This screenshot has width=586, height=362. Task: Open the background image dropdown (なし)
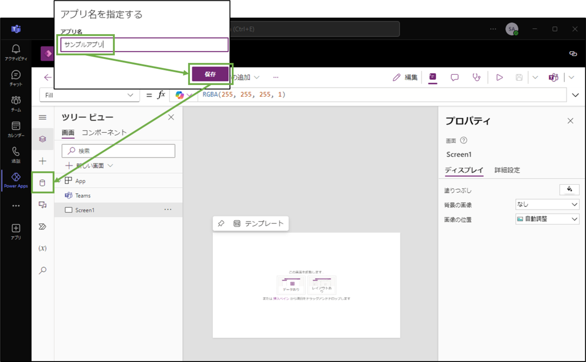pos(547,204)
